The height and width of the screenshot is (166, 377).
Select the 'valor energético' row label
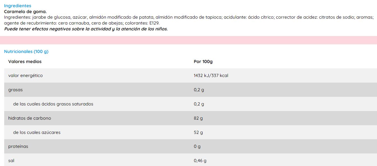click(x=25, y=76)
